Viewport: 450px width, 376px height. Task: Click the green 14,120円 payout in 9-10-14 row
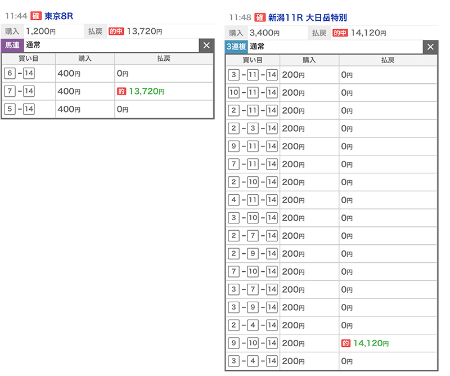371,343
